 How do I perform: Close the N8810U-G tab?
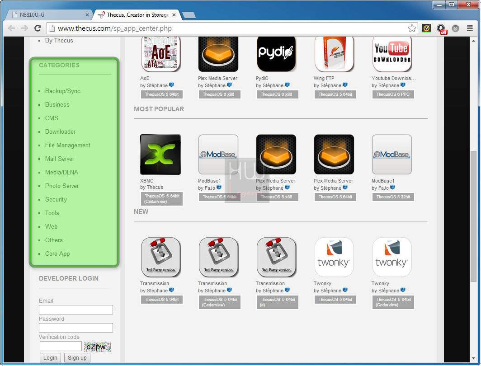(87, 15)
